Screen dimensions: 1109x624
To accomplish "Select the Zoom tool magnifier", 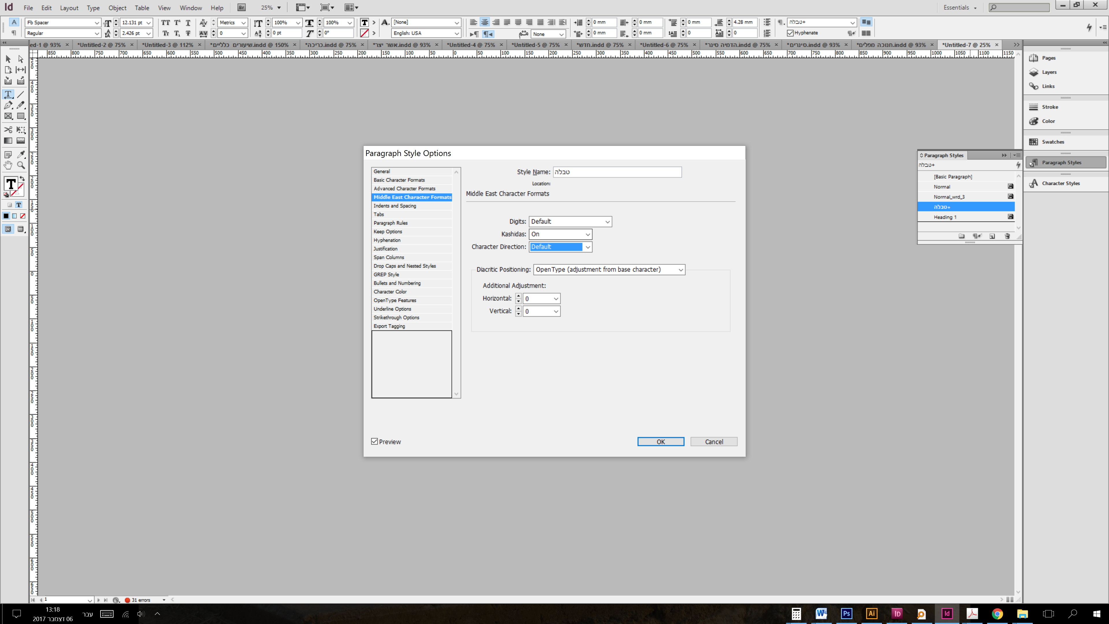I will click(x=21, y=165).
